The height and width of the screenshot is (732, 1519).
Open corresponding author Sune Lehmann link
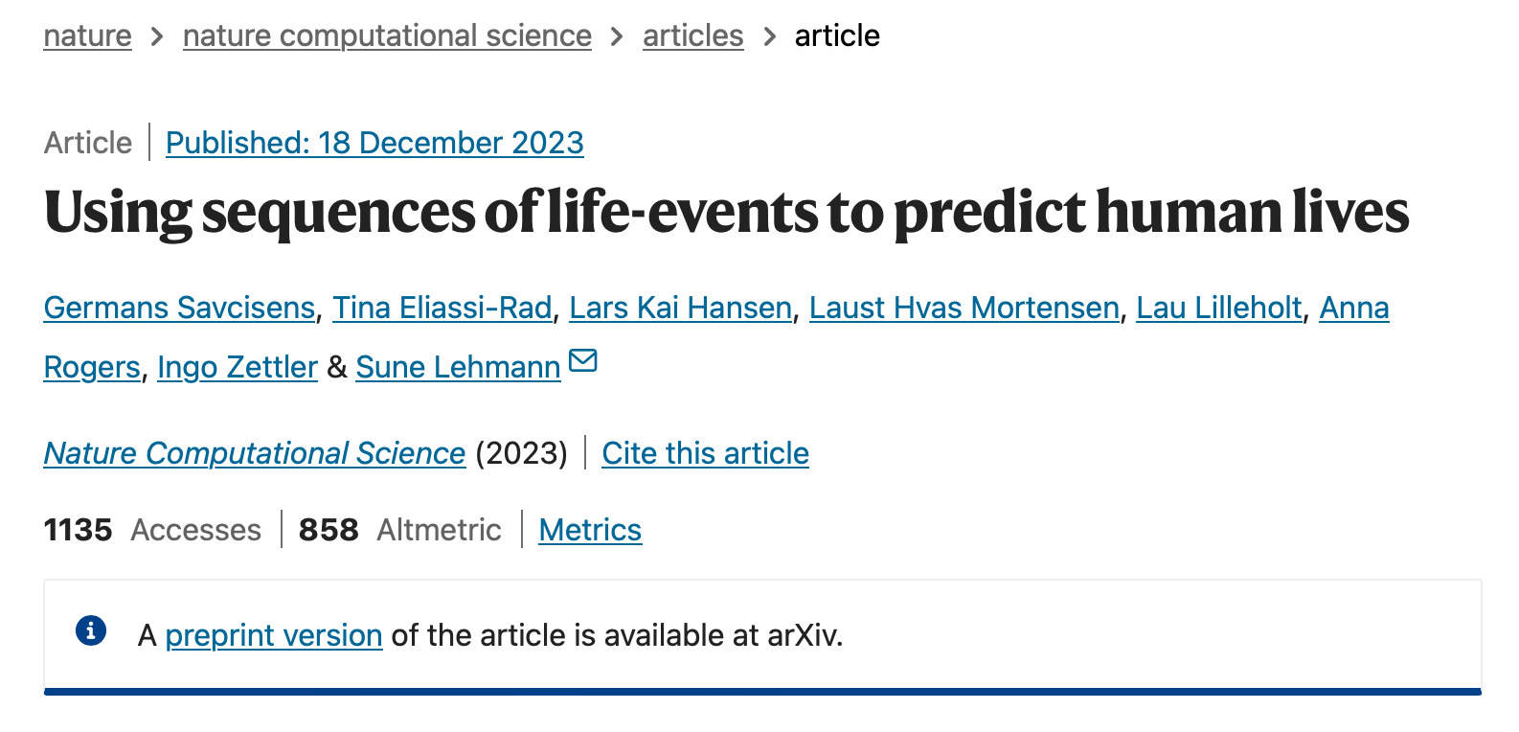tap(458, 367)
